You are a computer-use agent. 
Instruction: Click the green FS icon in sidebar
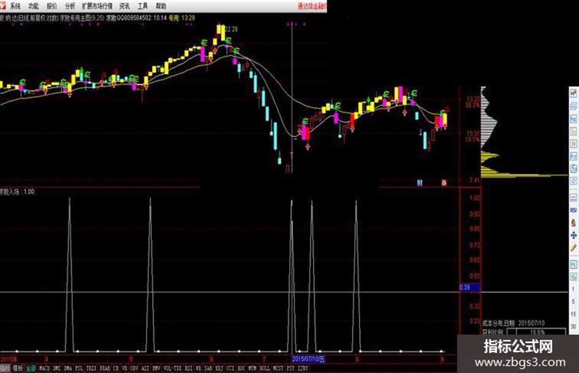pos(573,265)
